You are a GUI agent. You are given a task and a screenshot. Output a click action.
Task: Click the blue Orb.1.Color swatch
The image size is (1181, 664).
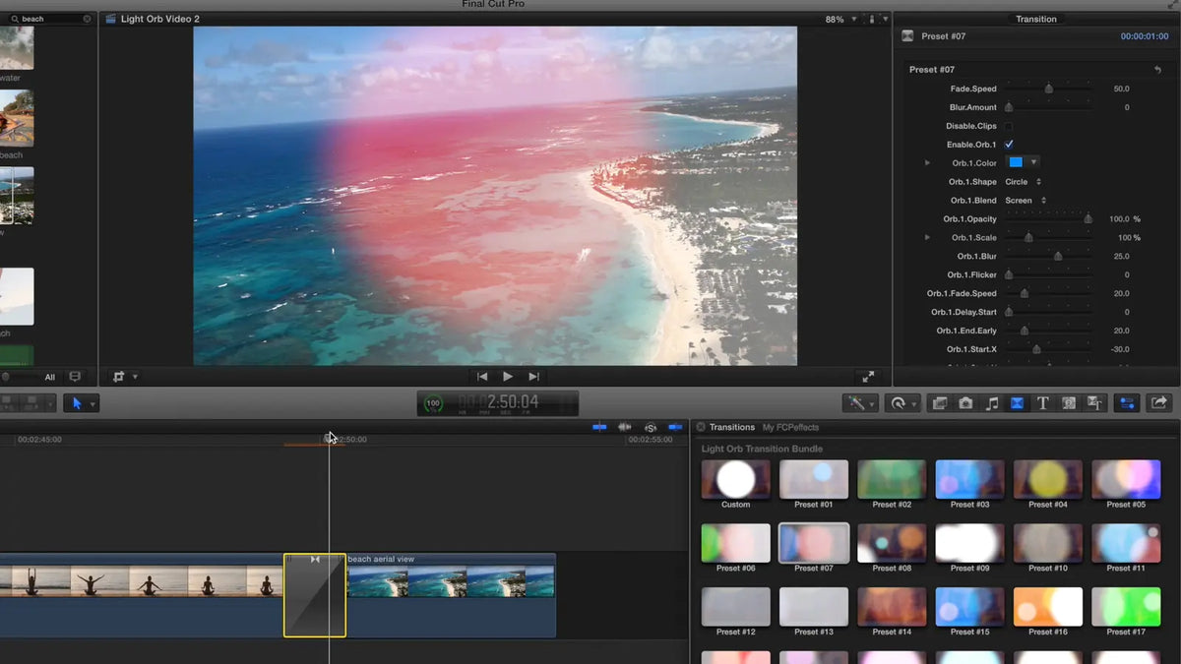point(1017,162)
